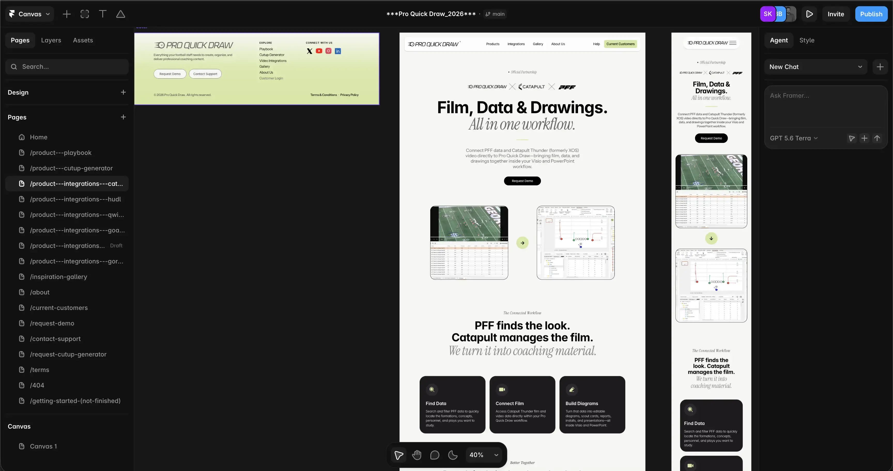This screenshot has width=893, height=471.
Task: Open the /current-customers page
Action: click(67, 308)
